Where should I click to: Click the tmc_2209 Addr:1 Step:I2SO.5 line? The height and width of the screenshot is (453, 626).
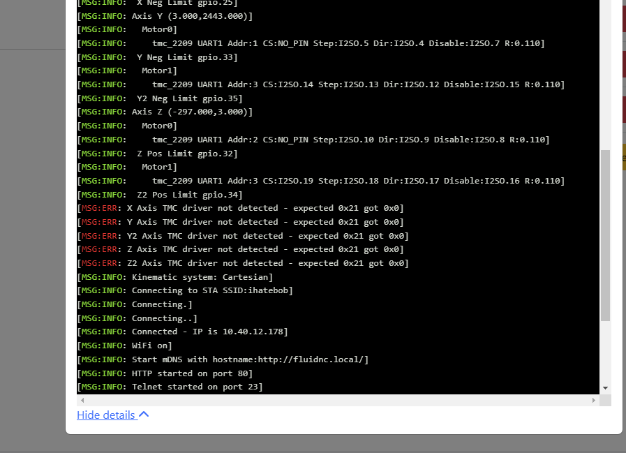coord(311,43)
